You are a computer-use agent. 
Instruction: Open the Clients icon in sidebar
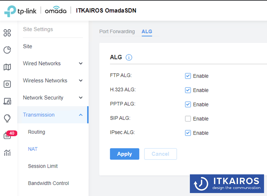tap(7, 101)
